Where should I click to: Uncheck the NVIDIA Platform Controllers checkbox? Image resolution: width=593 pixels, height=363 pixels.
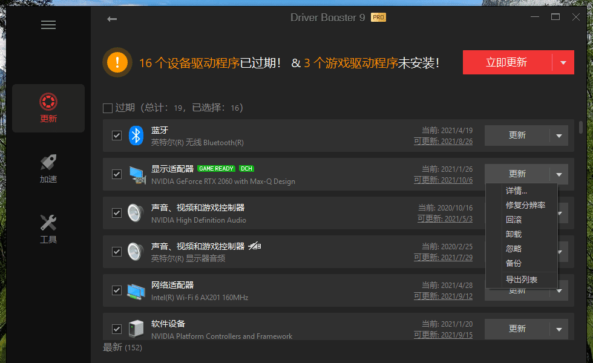(x=117, y=329)
